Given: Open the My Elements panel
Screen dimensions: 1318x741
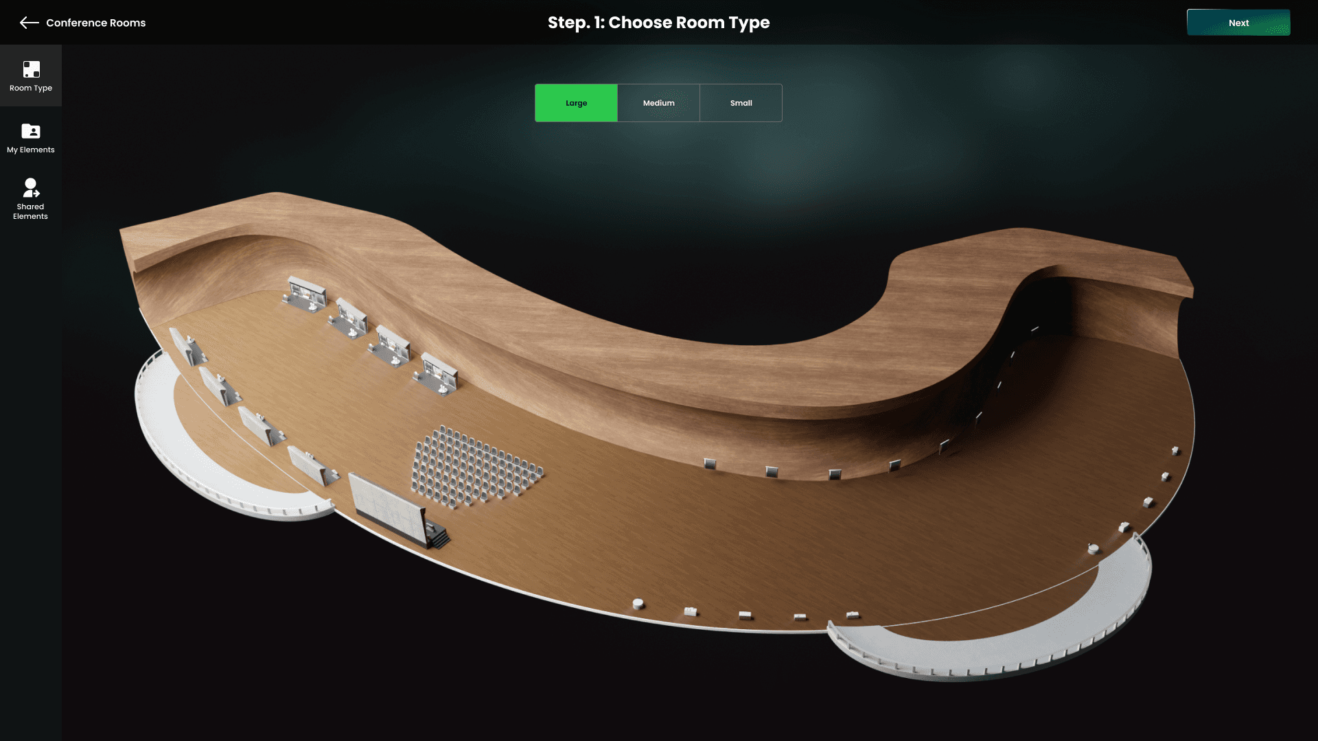Looking at the screenshot, I should pos(31,137).
